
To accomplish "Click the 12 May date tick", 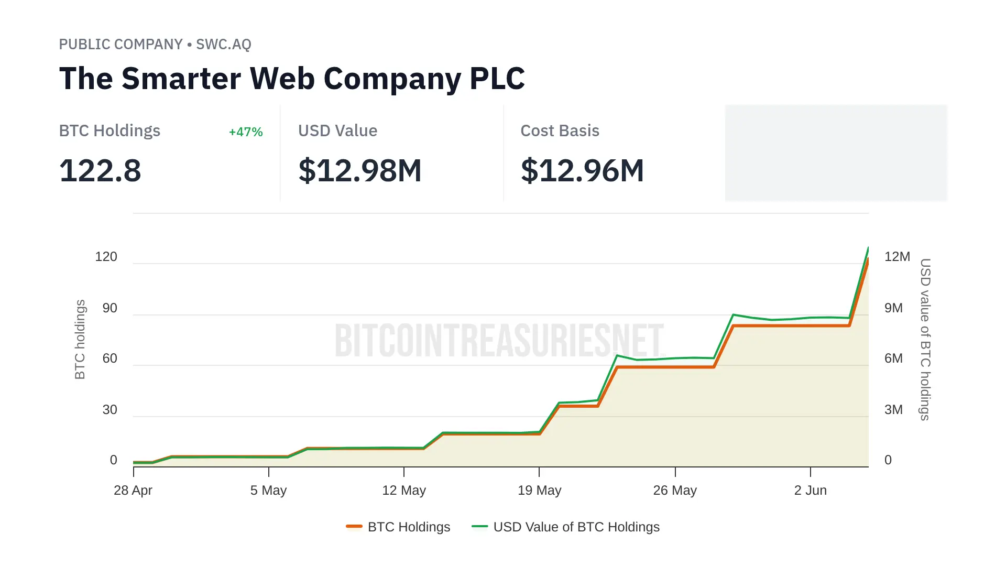I will 404,491.
